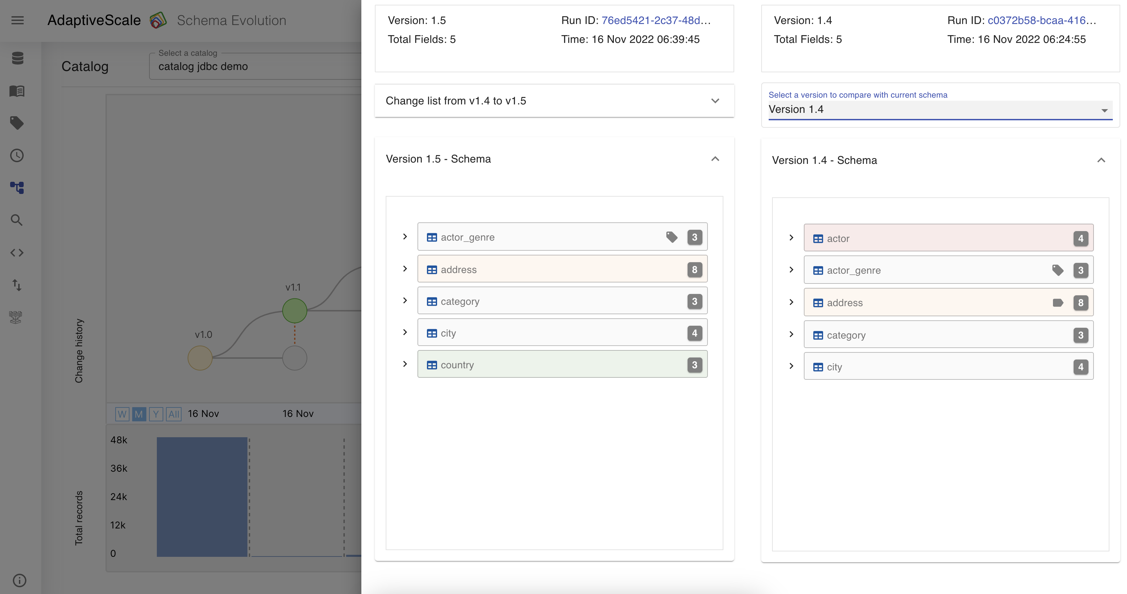Expand actor in Version 1.4 schema
Image resolution: width=1127 pixels, height=594 pixels.
pyautogui.click(x=791, y=238)
